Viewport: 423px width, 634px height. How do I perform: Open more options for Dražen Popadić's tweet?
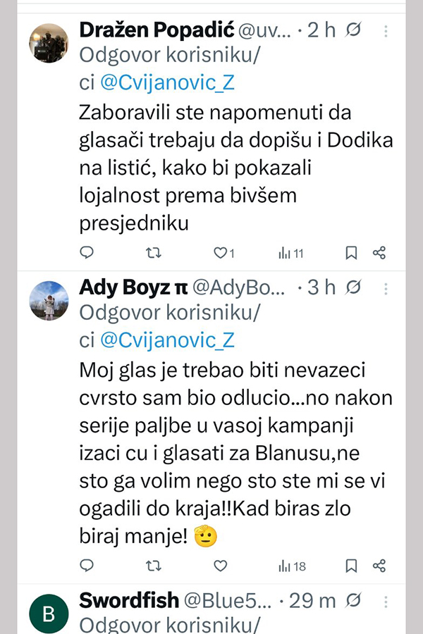(385, 31)
